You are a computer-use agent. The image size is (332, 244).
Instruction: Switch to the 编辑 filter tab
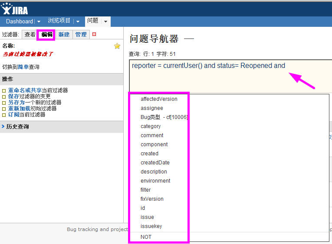pyautogui.click(x=47, y=35)
